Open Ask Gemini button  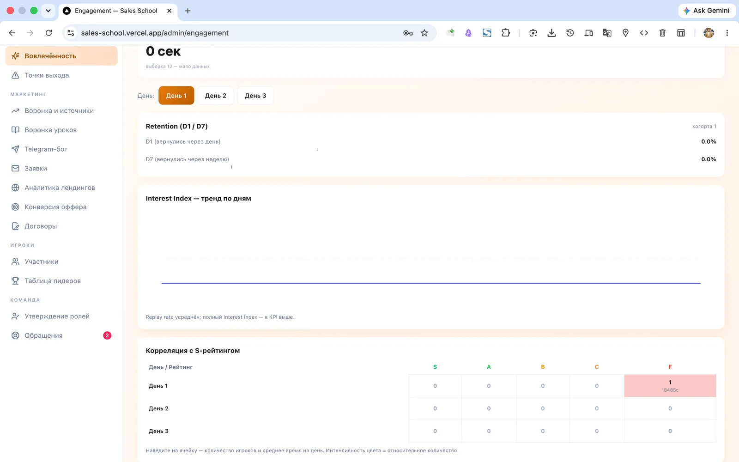coord(707,11)
